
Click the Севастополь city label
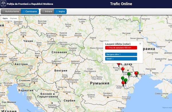click(x=162, y=94)
